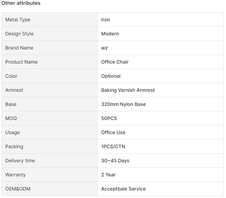Select the Design Style label
Screen dimensions: 226x198
19,34
